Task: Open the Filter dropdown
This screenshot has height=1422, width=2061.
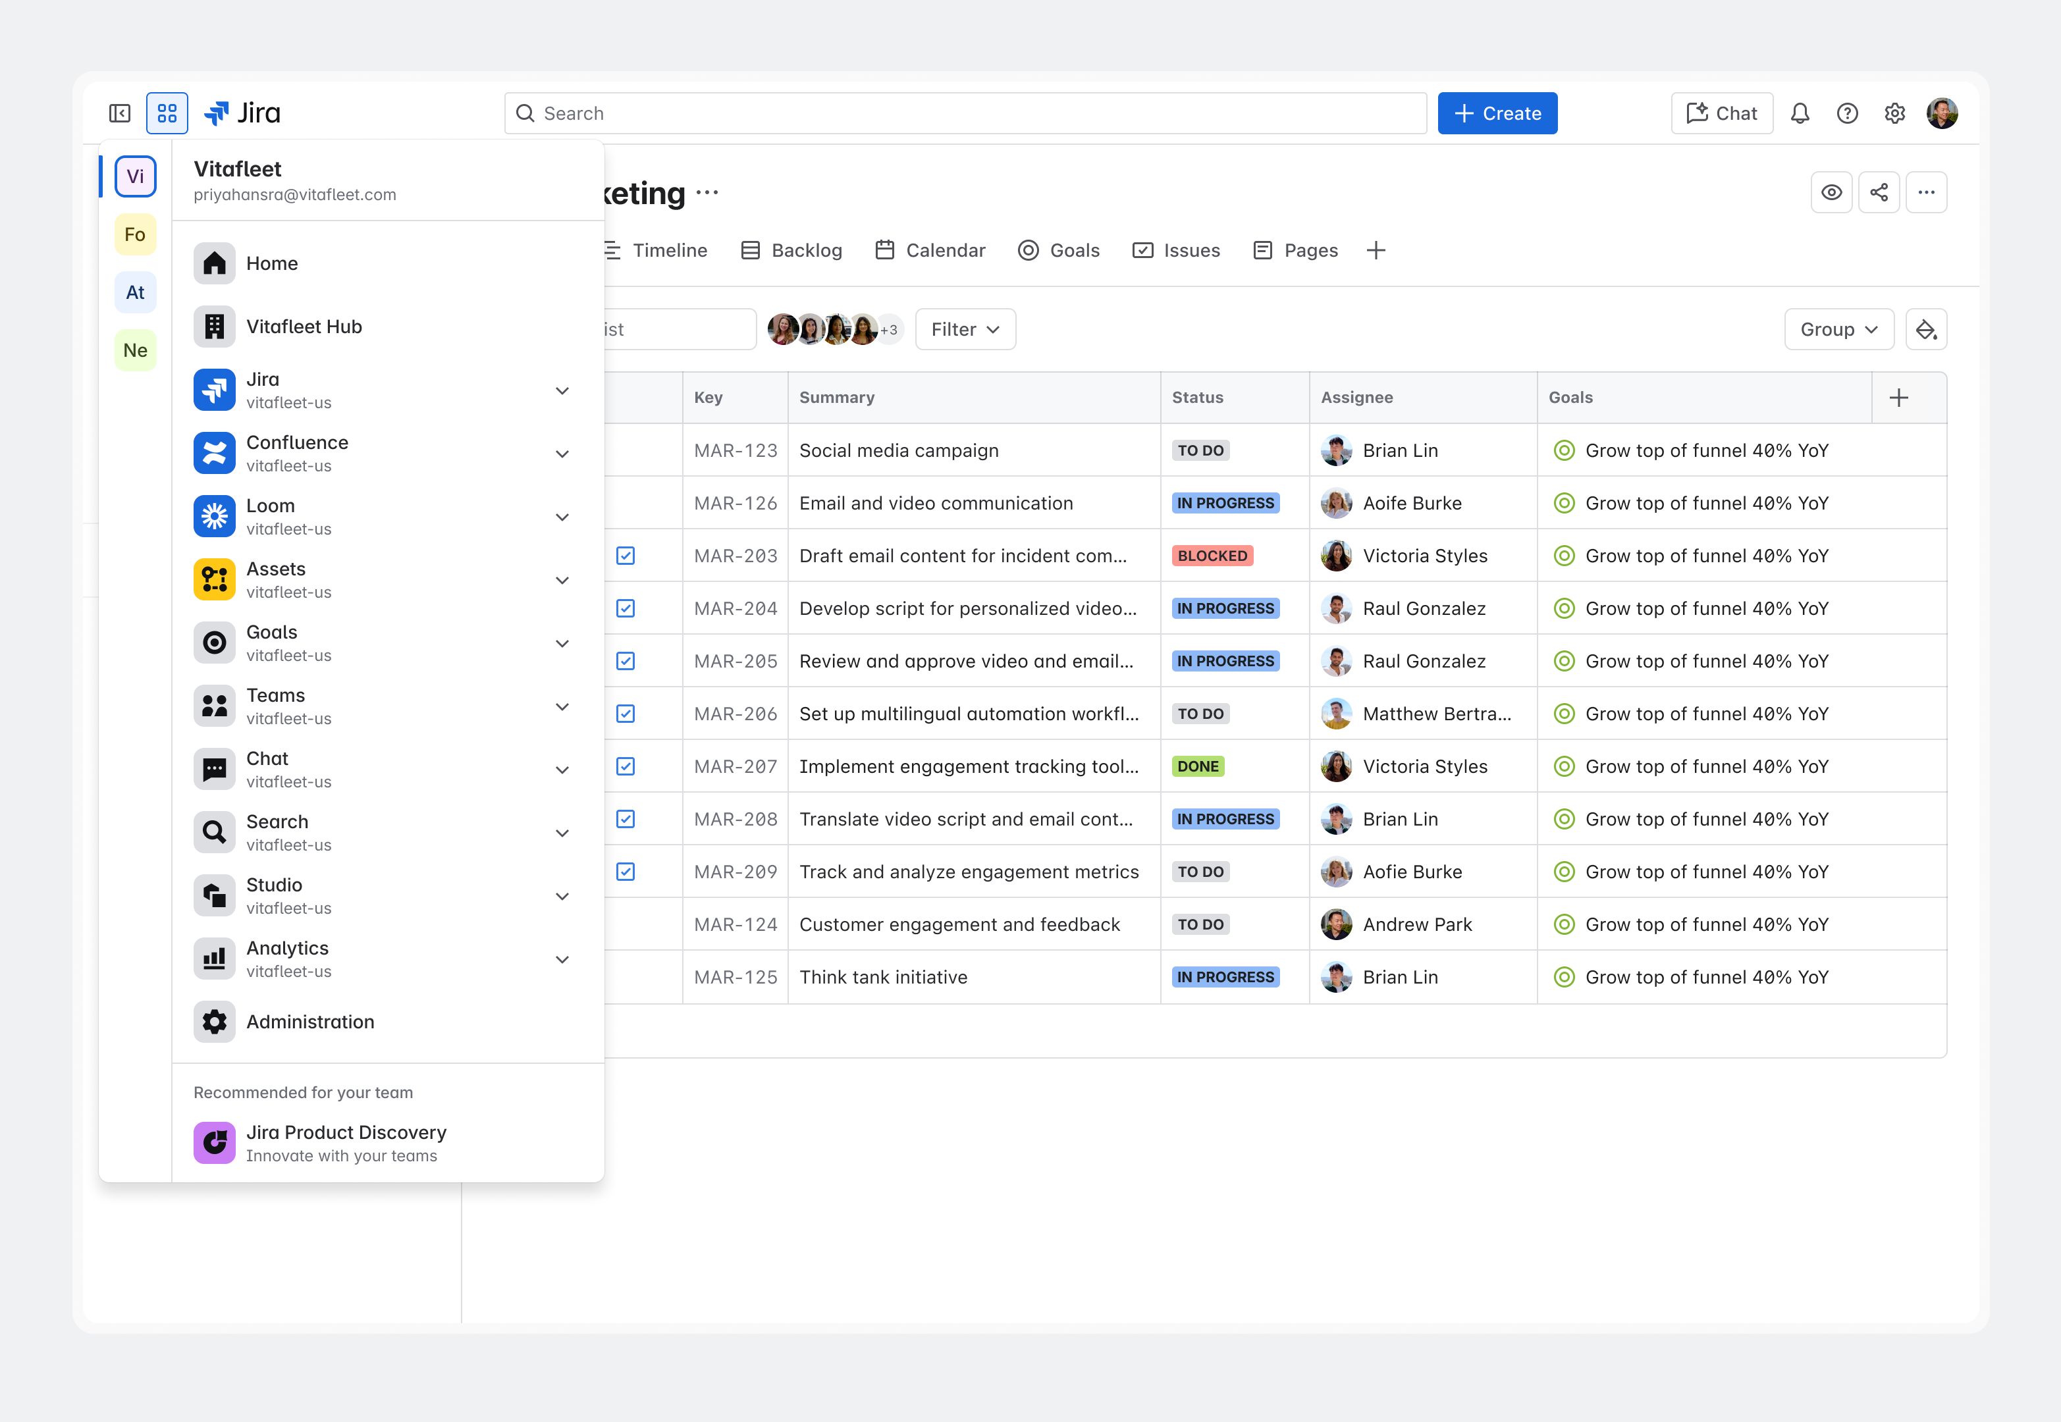Action: (x=965, y=330)
